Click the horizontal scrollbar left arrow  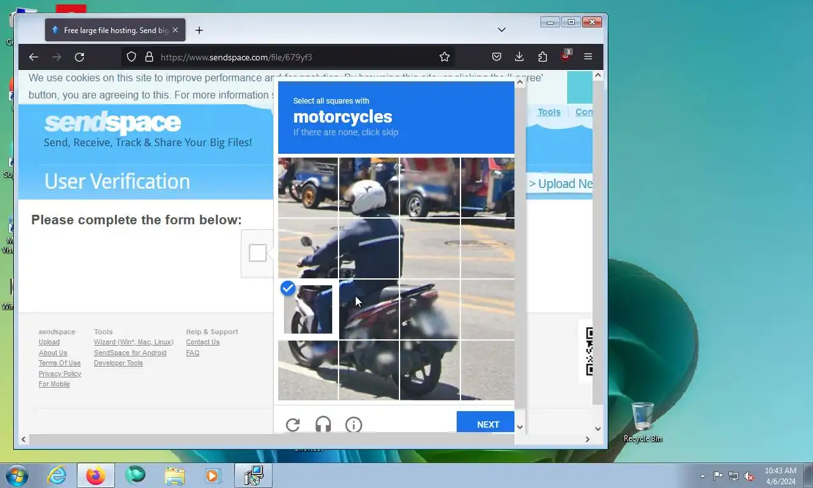(x=24, y=439)
